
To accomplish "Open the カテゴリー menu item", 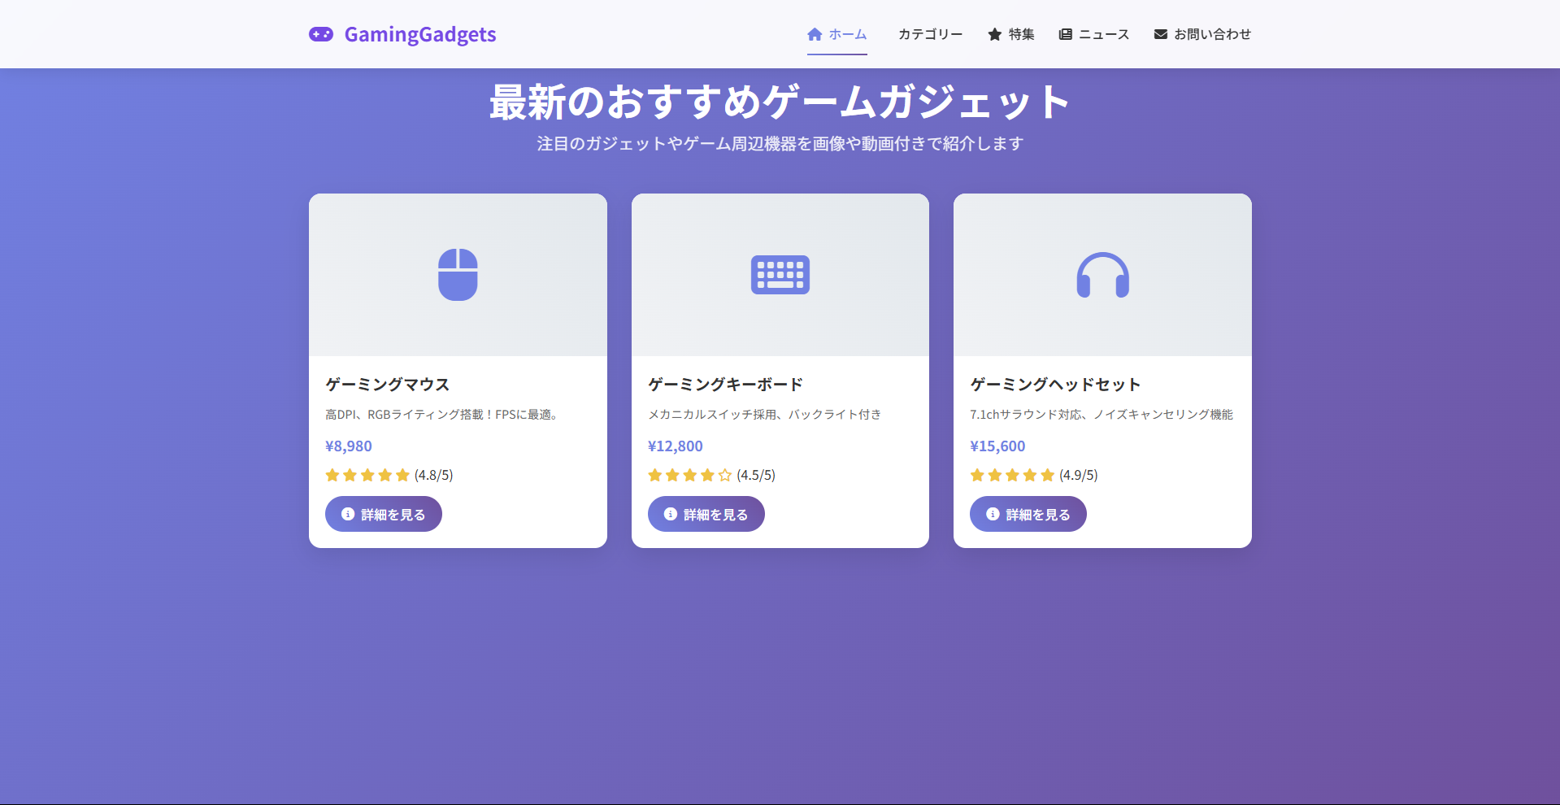I will [x=930, y=34].
